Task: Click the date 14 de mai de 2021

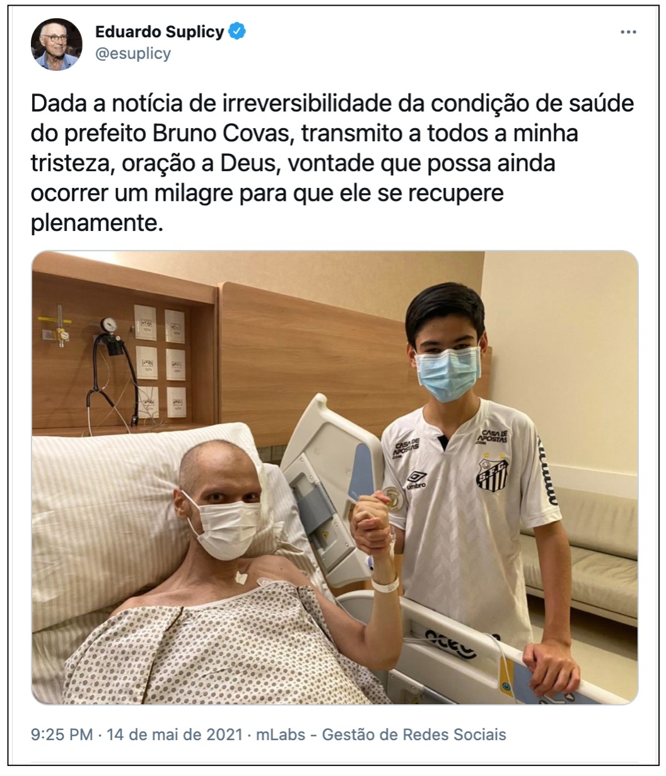Action: (x=175, y=735)
